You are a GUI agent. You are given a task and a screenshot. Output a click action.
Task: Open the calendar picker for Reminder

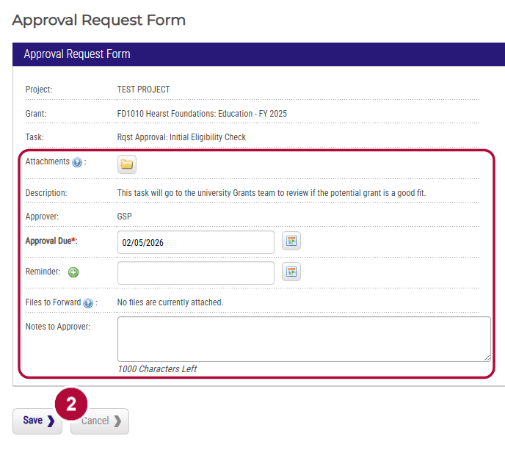pos(291,272)
